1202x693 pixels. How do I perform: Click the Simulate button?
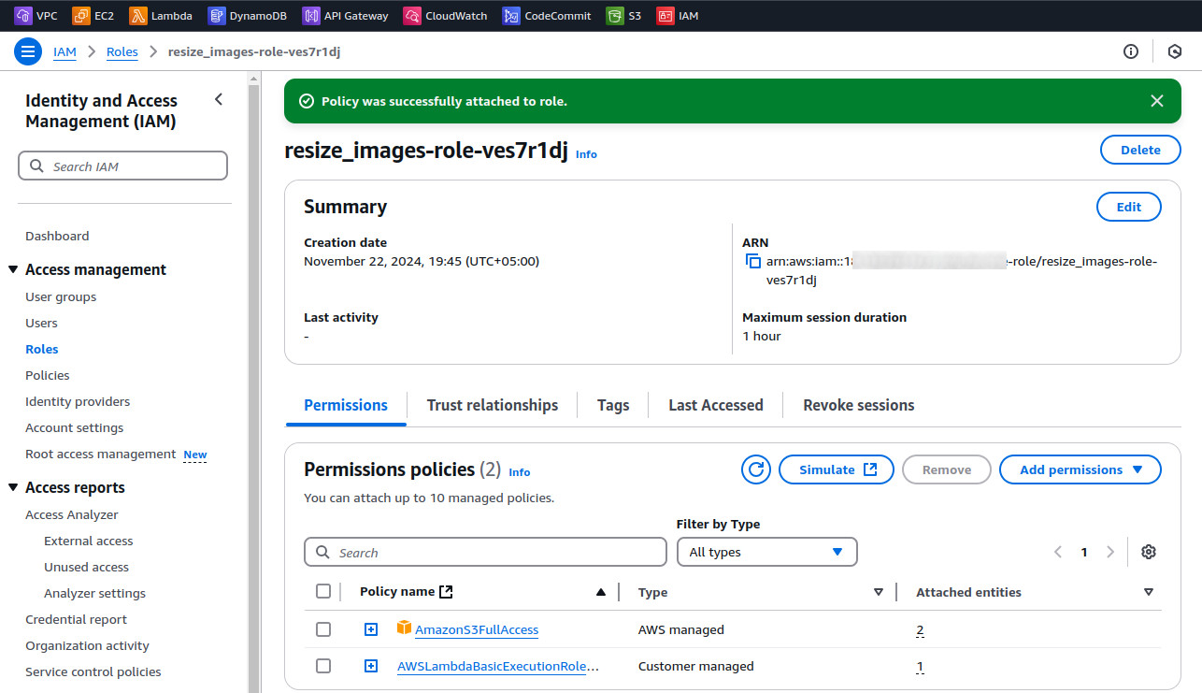[837, 469]
